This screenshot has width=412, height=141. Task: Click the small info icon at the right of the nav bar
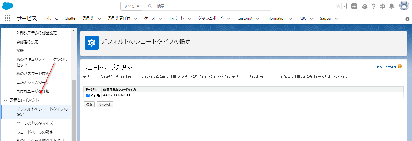click(407, 19)
